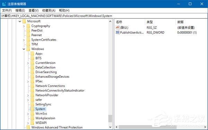Expand the NetworkProvider key
The height and width of the screenshot is (130, 208).
pyautogui.click(x=28, y=95)
